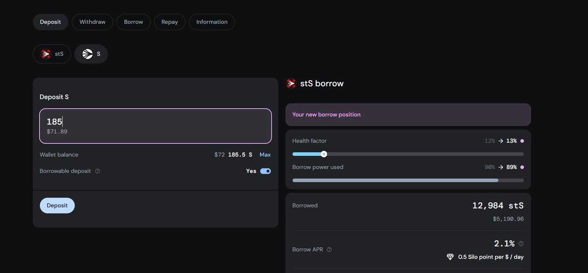Open the Borrow tab

pyautogui.click(x=133, y=22)
